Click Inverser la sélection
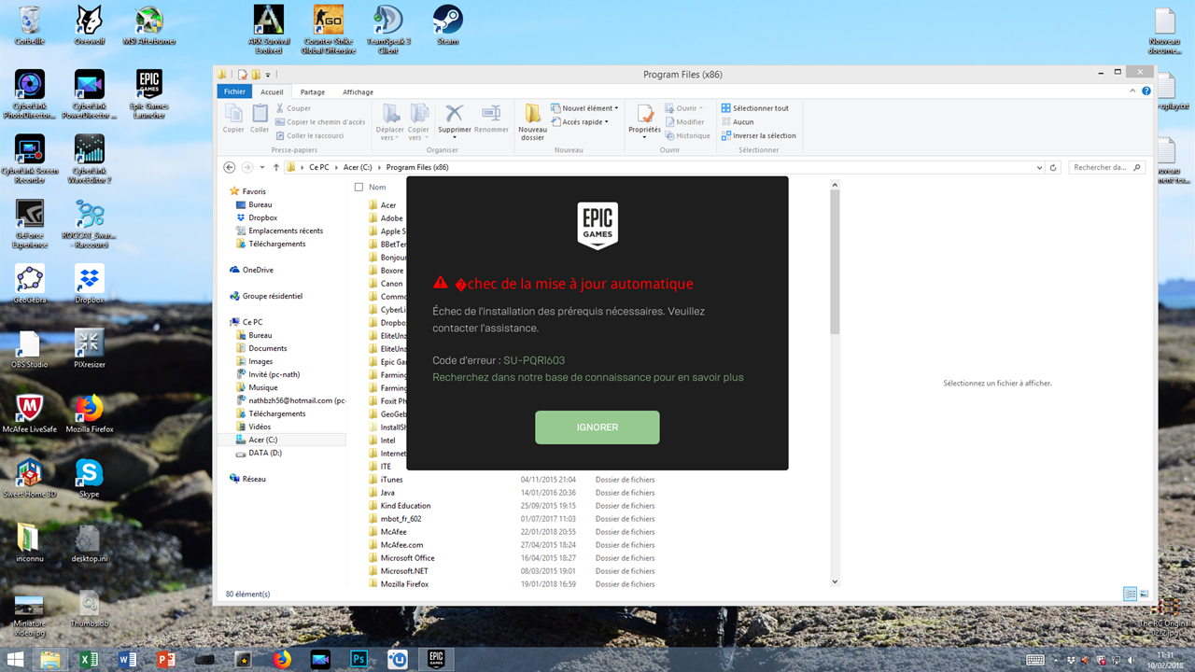 point(759,135)
